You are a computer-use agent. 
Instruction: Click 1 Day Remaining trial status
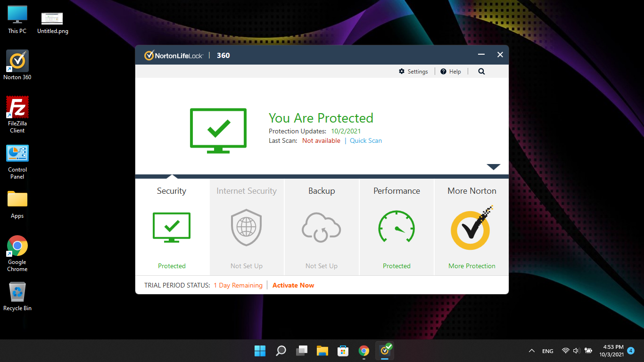[238, 285]
